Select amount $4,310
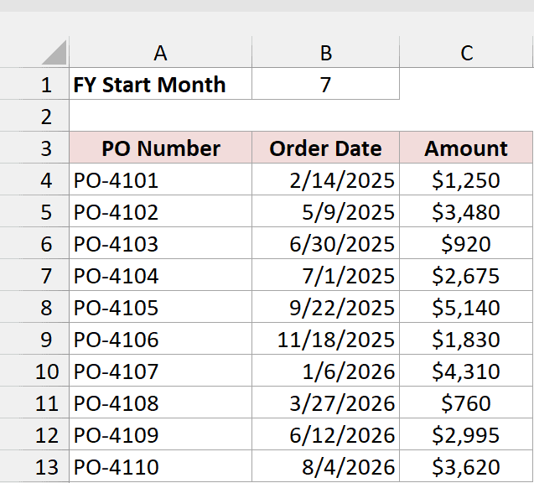 (466, 371)
